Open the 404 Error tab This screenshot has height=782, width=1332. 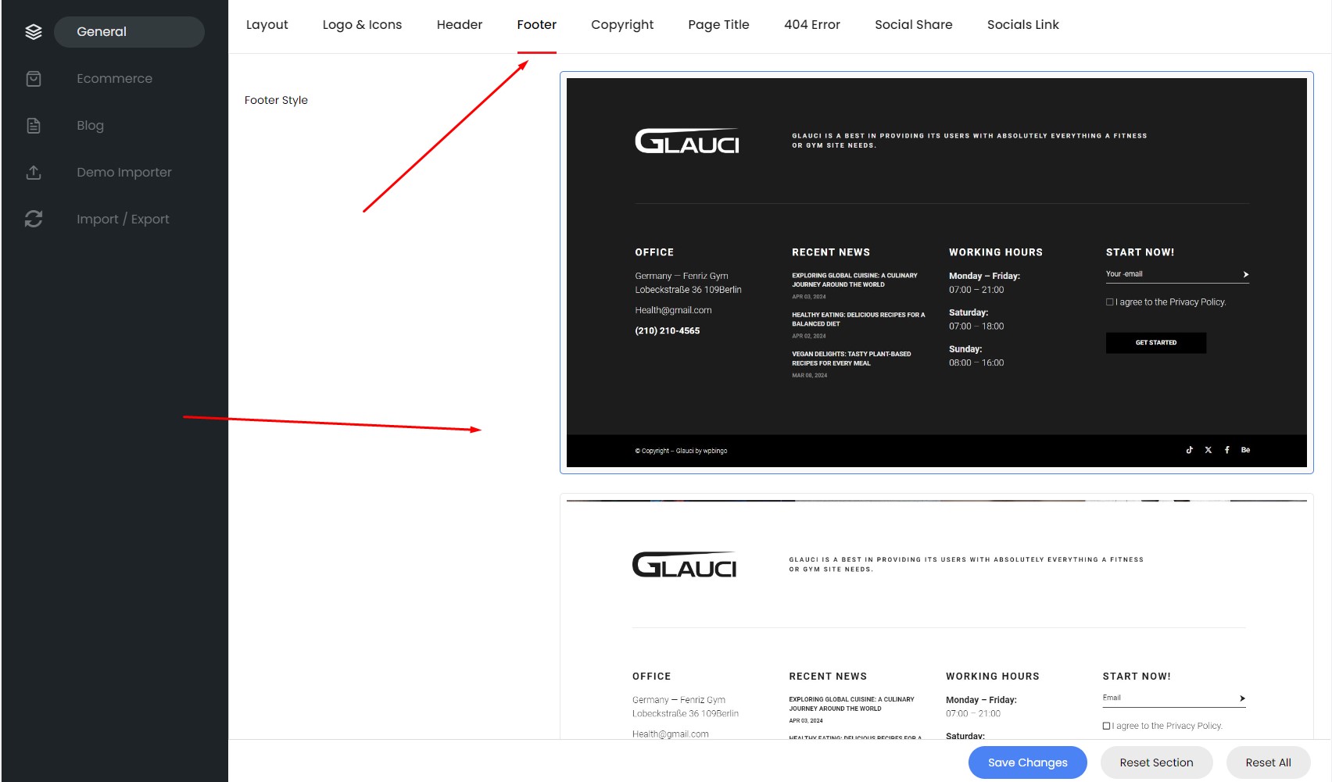point(811,25)
